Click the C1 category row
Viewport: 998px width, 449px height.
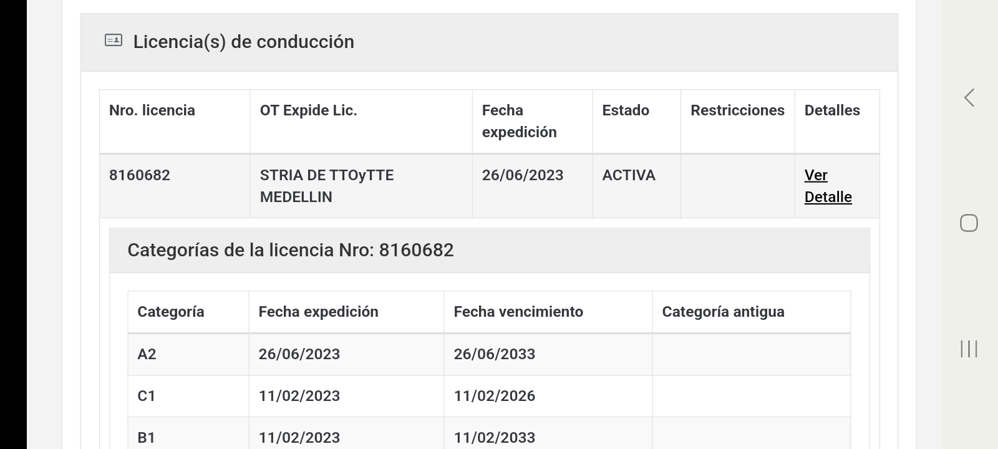[x=147, y=396]
